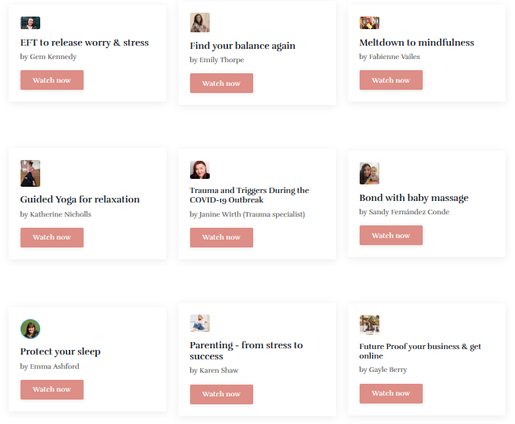Click Katherine Nicholls' yoga thumbnail
The width and height of the screenshot is (515, 424).
point(30,173)
